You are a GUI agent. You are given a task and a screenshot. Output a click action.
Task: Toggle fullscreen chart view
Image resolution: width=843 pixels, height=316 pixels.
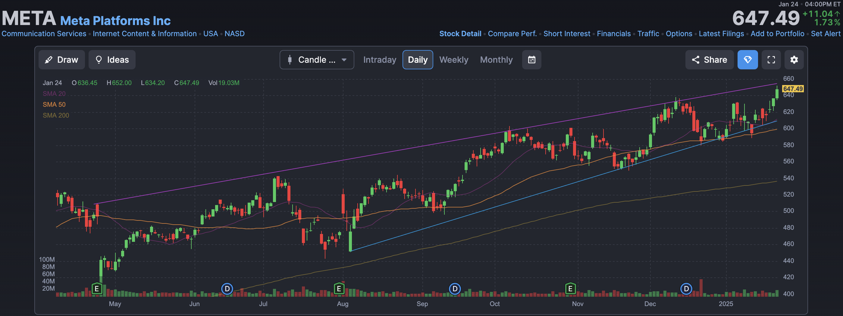(x=771, y=60)
